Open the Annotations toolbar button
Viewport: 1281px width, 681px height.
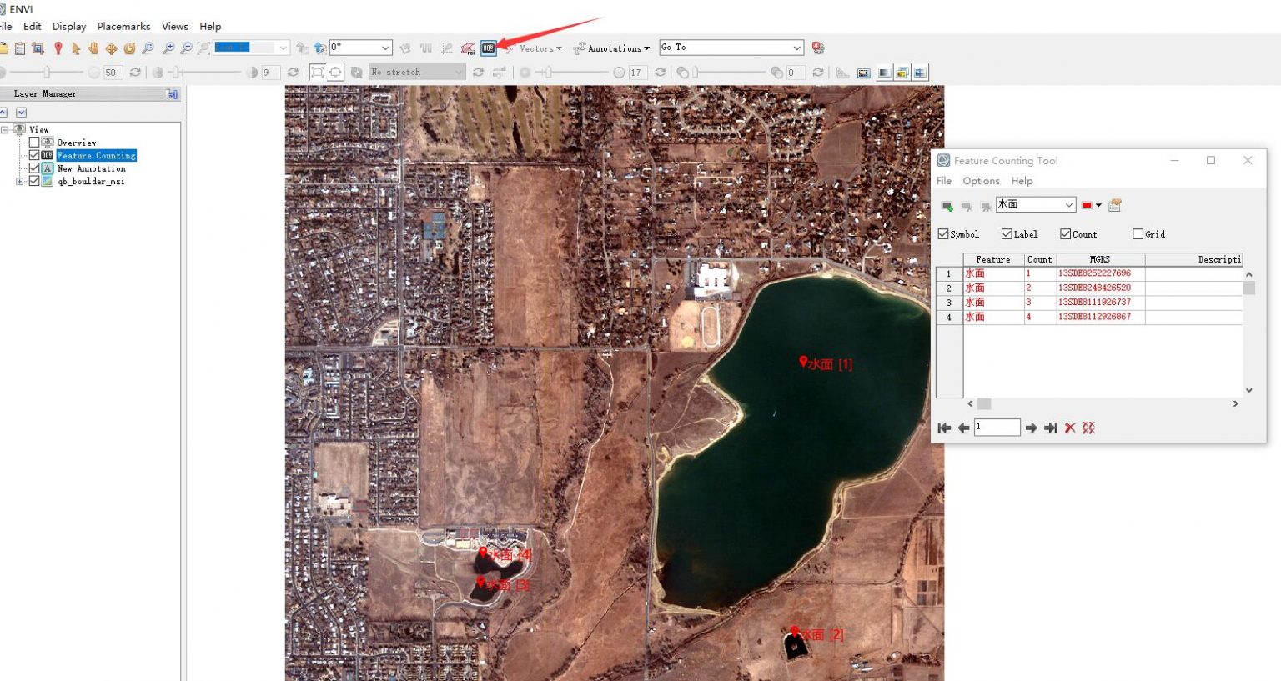click(x=611, y=48)
